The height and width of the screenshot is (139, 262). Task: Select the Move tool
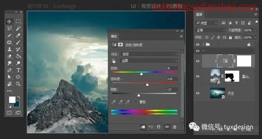point(9,22)
